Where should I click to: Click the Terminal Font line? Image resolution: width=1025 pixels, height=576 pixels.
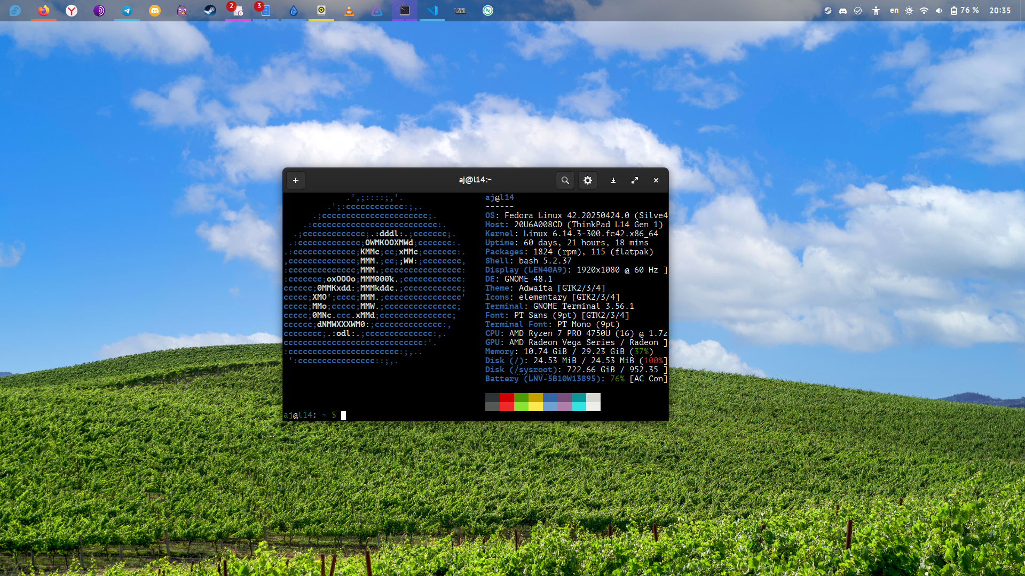(x=553, y=324)
